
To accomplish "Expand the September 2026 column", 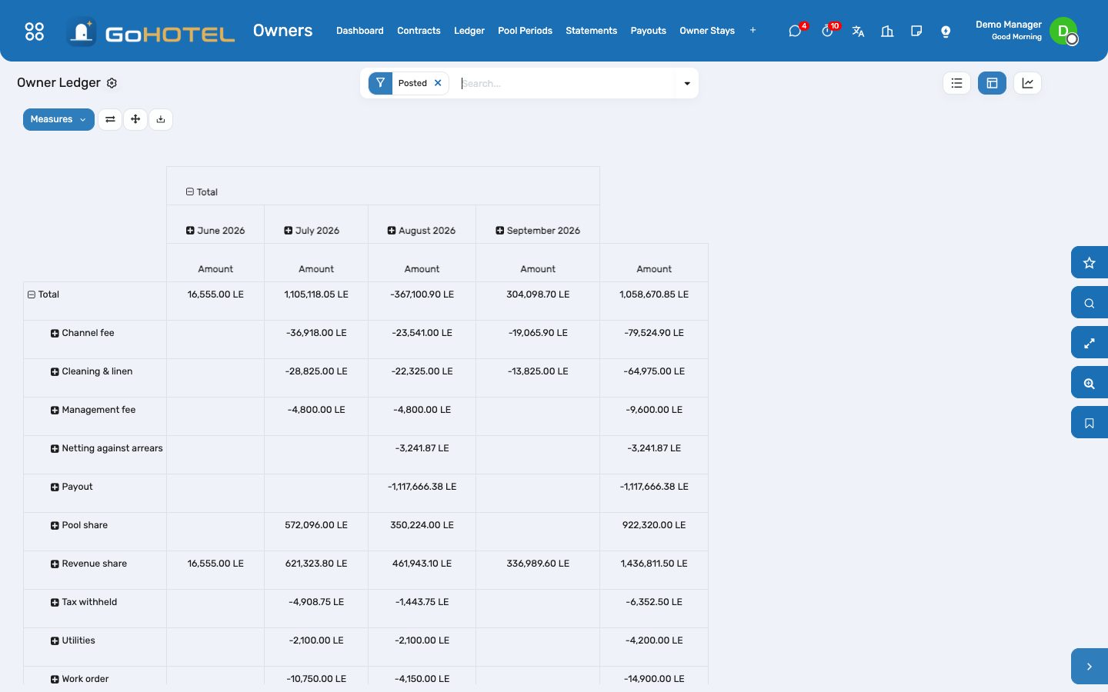I will [538, 231].
